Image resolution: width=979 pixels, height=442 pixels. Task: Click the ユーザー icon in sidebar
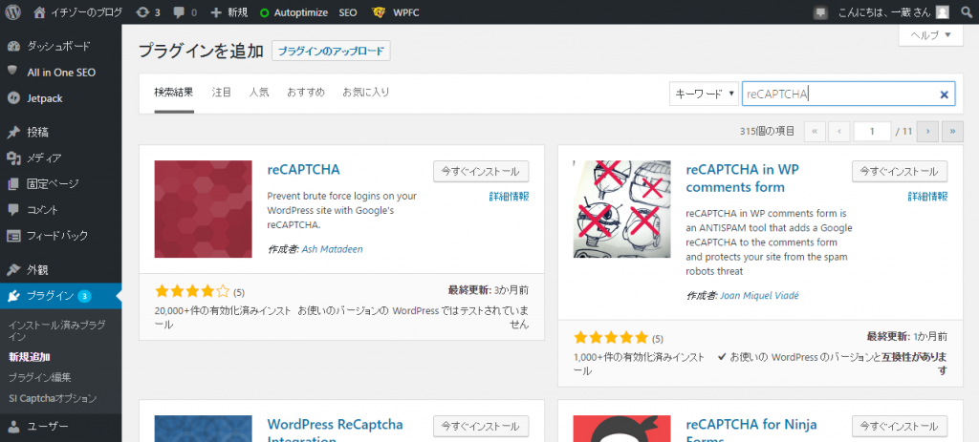(x=13, y=427)
